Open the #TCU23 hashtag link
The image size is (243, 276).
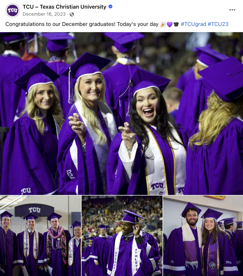tap(218, 24)
